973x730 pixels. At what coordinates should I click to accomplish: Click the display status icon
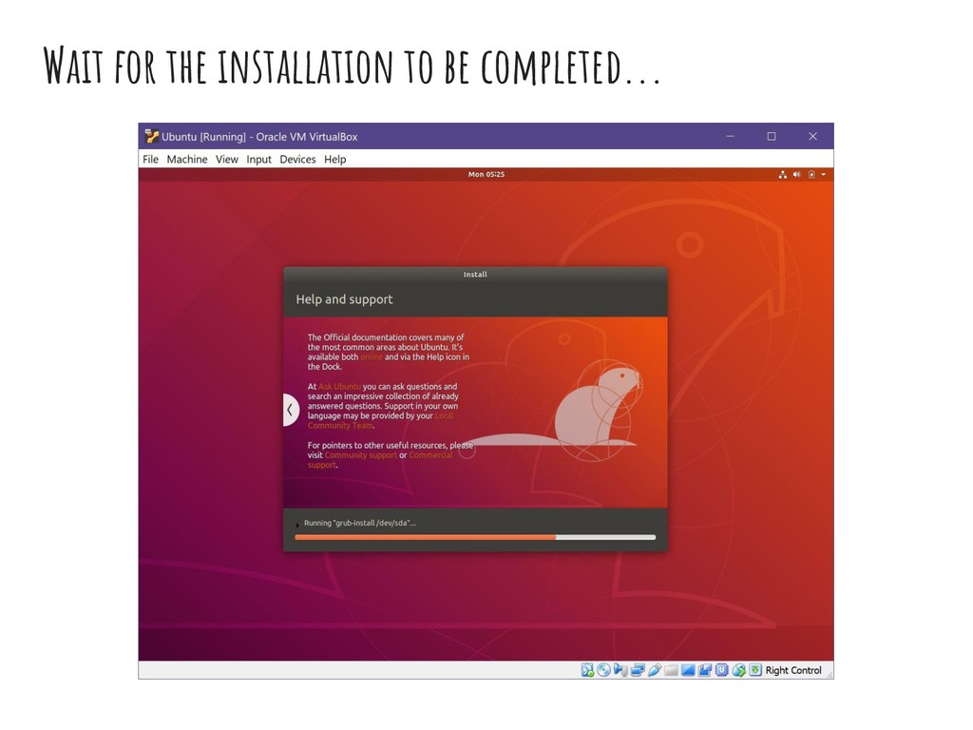(x=688, y=670)
